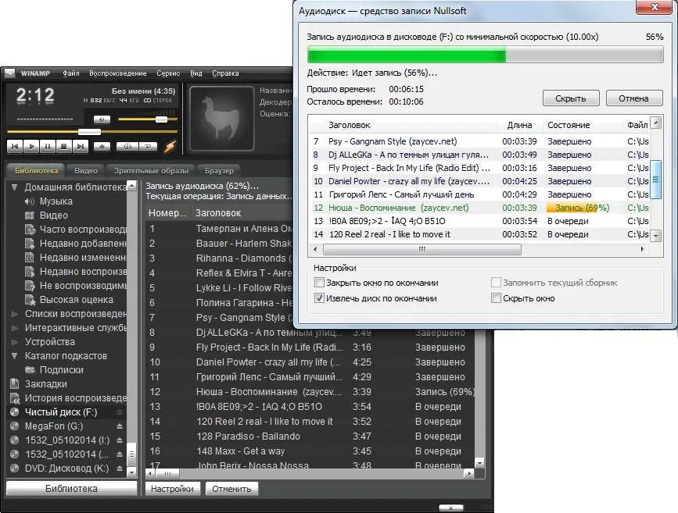Stop playback in Winamp

64,147
